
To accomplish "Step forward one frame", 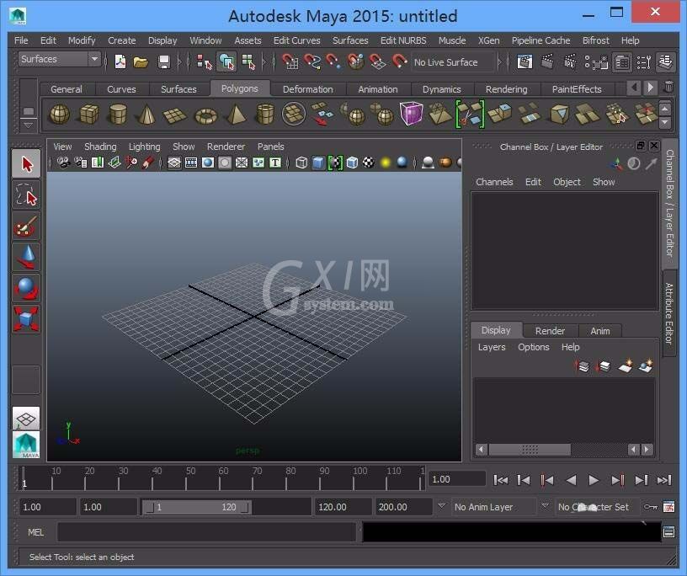I will tap(641, 481).
